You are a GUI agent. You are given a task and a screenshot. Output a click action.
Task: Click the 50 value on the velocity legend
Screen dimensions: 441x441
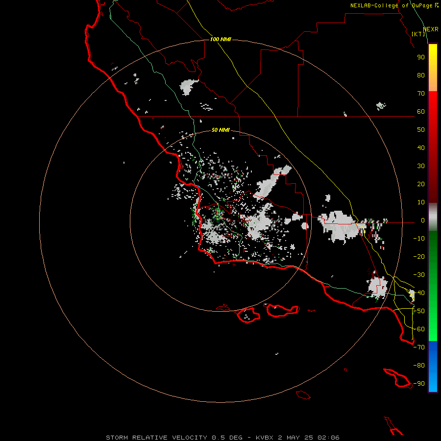pos(421,129)
